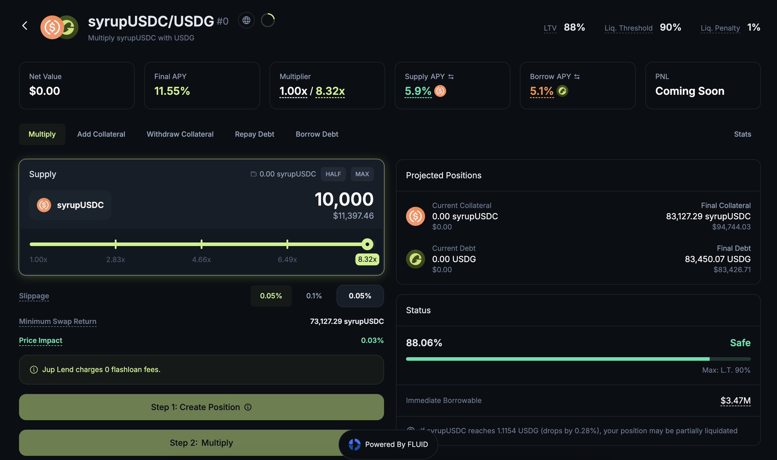The width and height of the screenshot is (777, 460).
Task: Click the wallet balance icon in Supply
Action: click(x=253, y=174)
